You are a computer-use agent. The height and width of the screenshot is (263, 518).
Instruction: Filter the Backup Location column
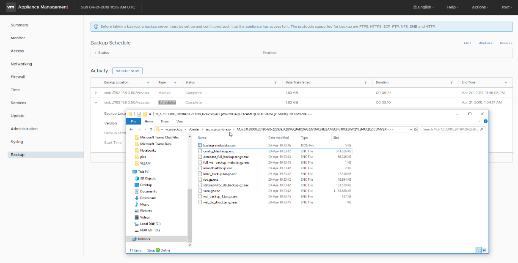click(148, 83)
